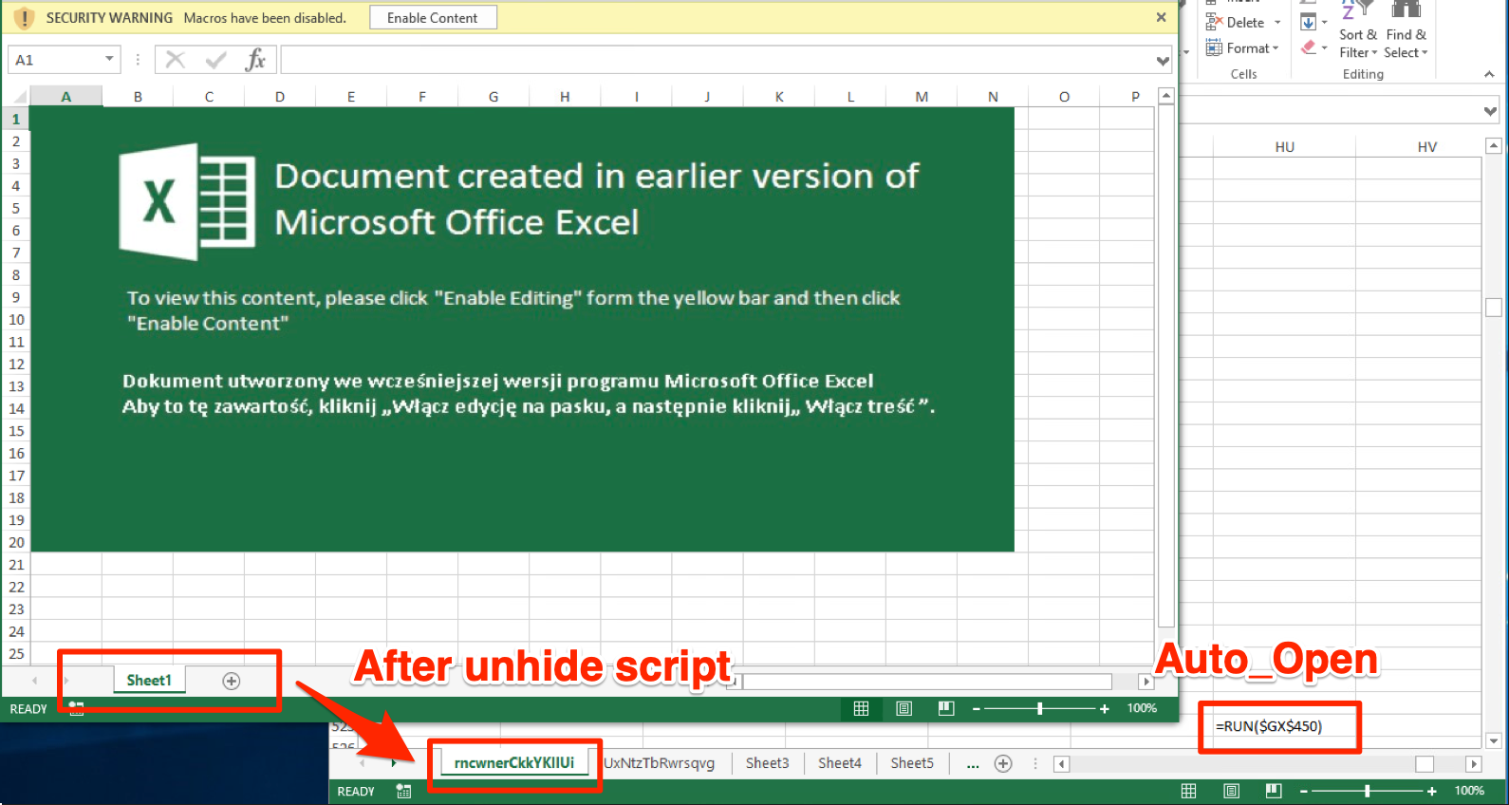Screen dimensions: 1509x805
Task: Click the Clear eraser icon
Action: tap(1309, 47)
